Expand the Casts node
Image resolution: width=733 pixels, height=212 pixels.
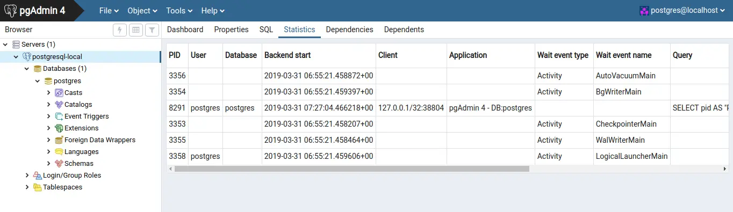[48, 93]
